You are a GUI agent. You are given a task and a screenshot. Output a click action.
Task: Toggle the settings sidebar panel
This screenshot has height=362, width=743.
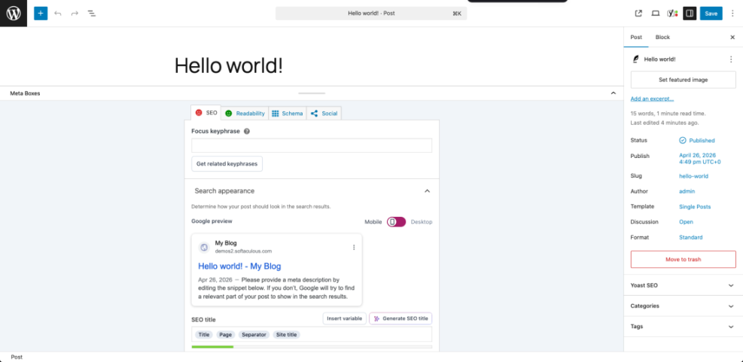point(689,14)
